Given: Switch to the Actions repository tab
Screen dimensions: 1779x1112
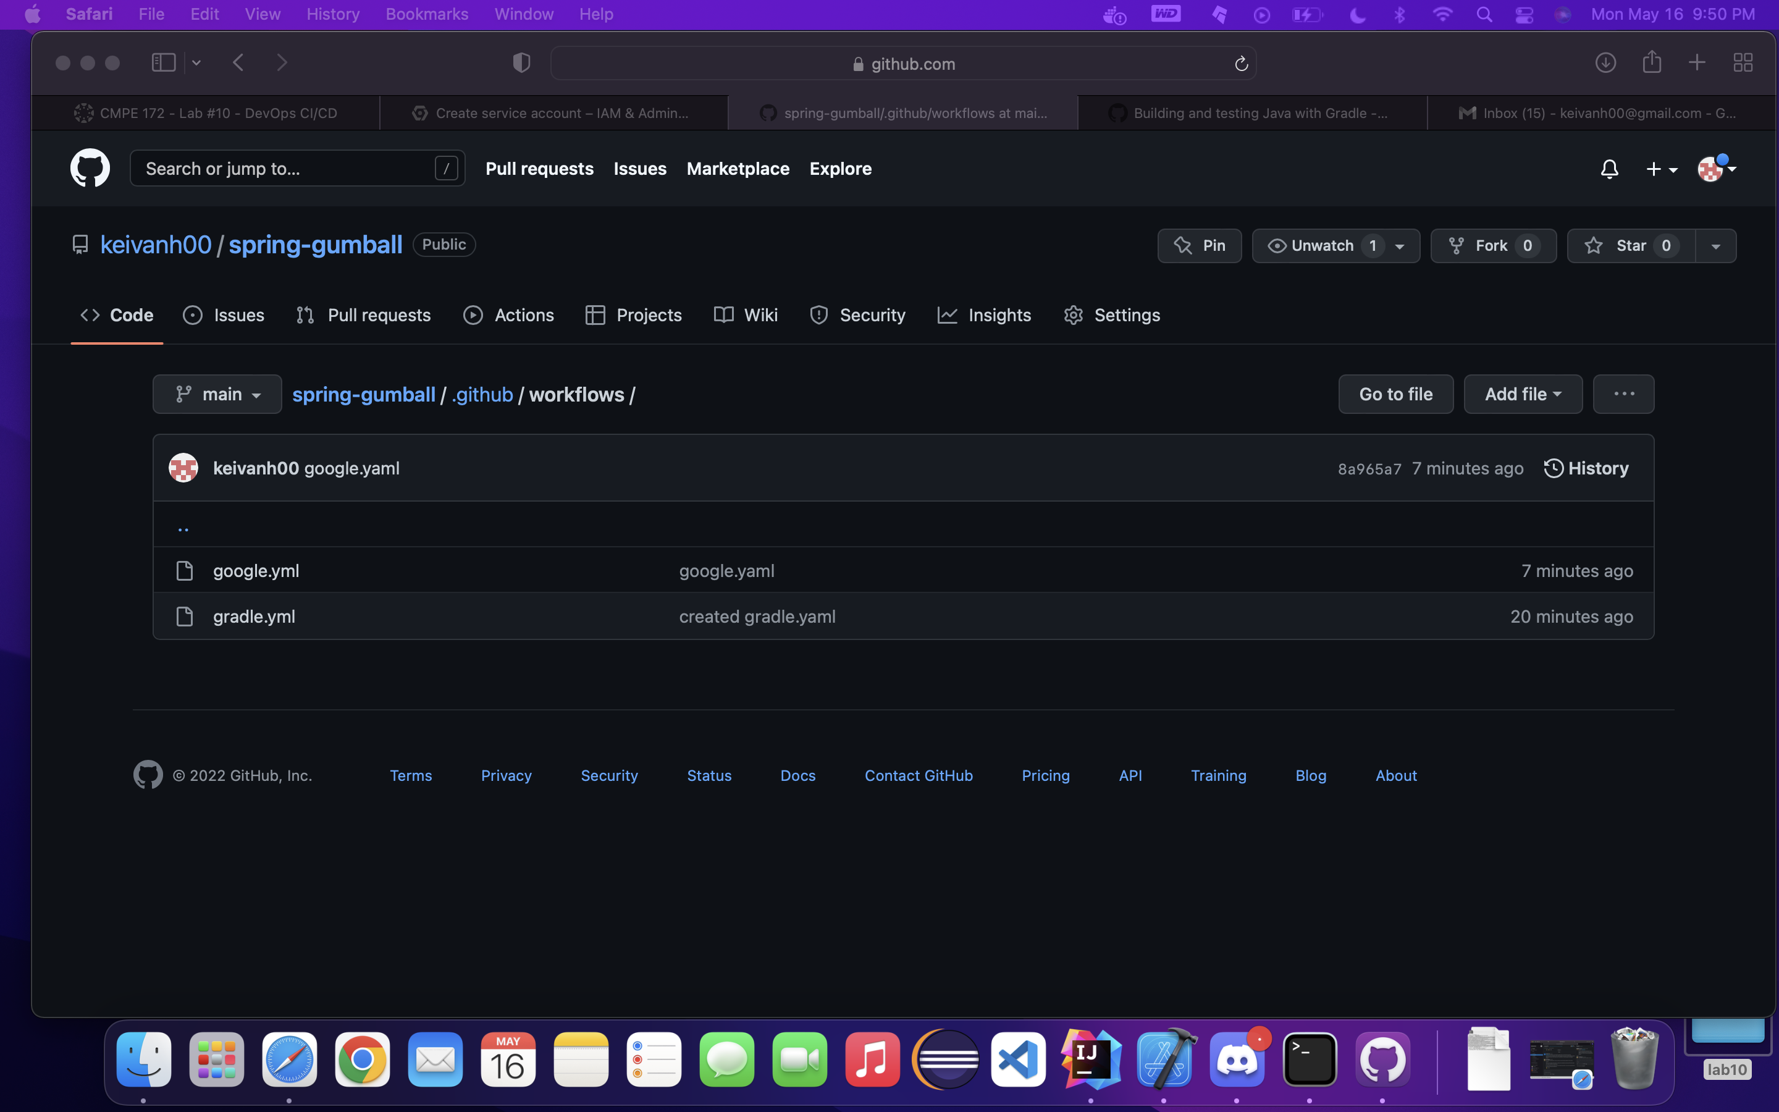Looking at the screenshot, I should click(x=509, y=315).
